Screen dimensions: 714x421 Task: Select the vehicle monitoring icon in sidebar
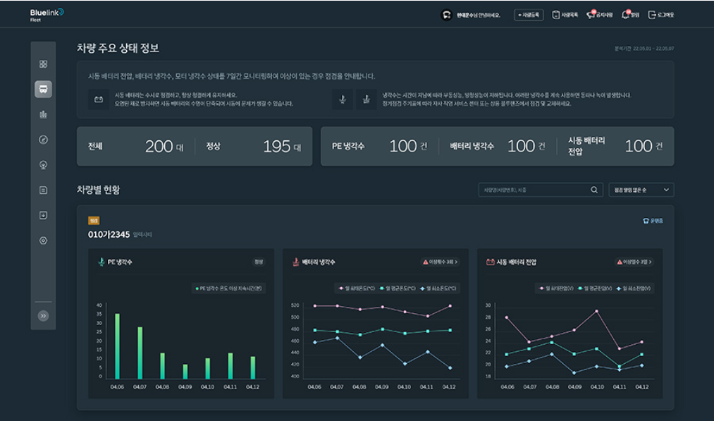point(42,90)
